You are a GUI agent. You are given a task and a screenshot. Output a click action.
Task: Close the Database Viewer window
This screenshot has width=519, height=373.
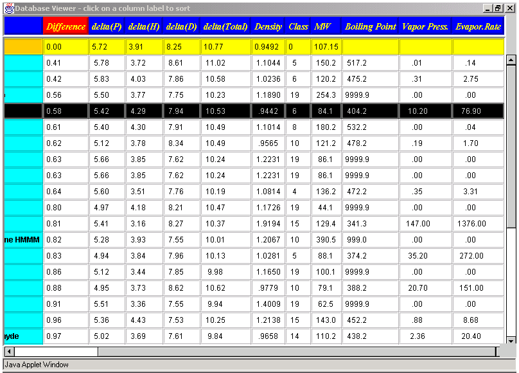point(508,8)
